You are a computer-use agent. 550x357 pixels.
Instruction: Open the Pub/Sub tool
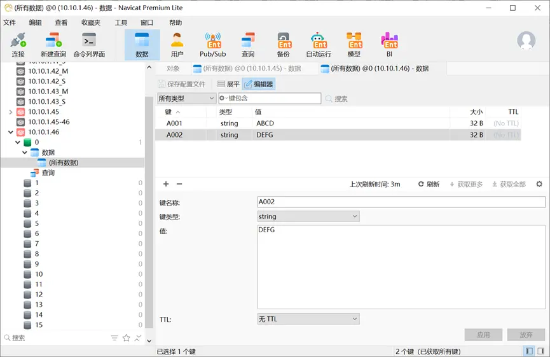pos(212,45)
